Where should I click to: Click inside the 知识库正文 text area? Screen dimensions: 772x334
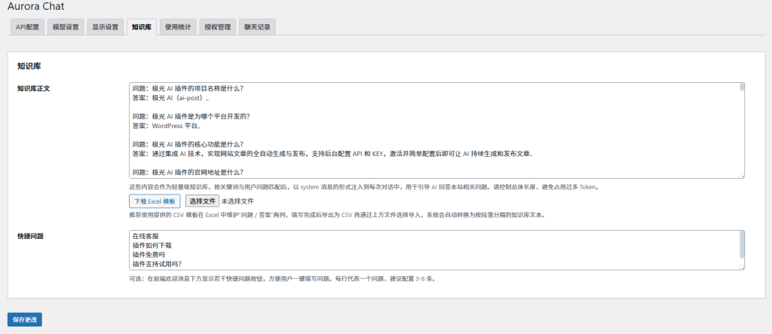pos(437,130)
